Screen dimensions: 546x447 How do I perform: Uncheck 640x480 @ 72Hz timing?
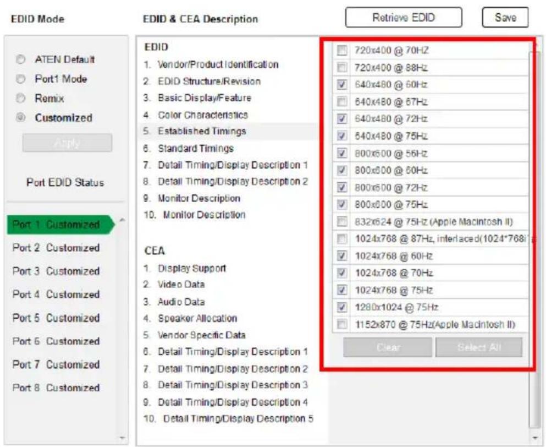click(x=342, y=118)
